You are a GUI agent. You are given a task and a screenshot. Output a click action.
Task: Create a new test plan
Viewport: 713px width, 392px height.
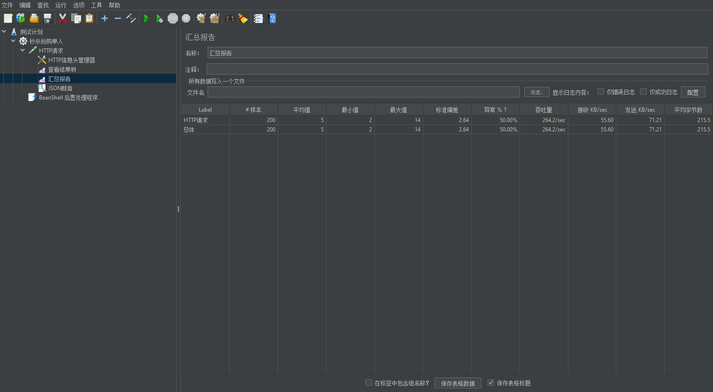tap(8, 18)
